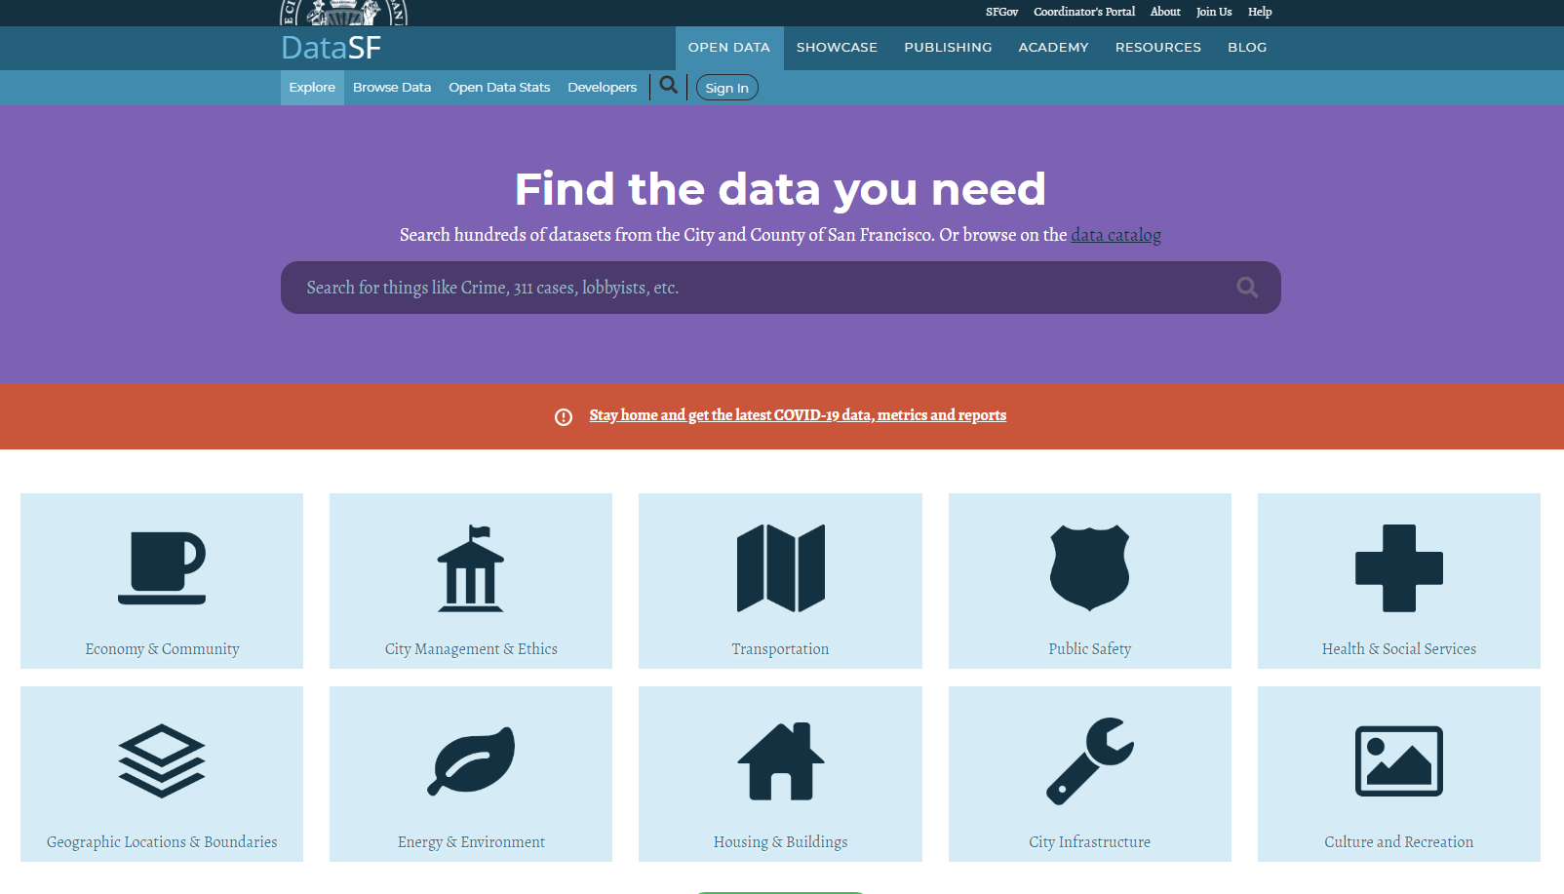Viewport: 1564px width, 894px height.
Task: Follow the data catalog link
Action: (x=1115, y=235)
